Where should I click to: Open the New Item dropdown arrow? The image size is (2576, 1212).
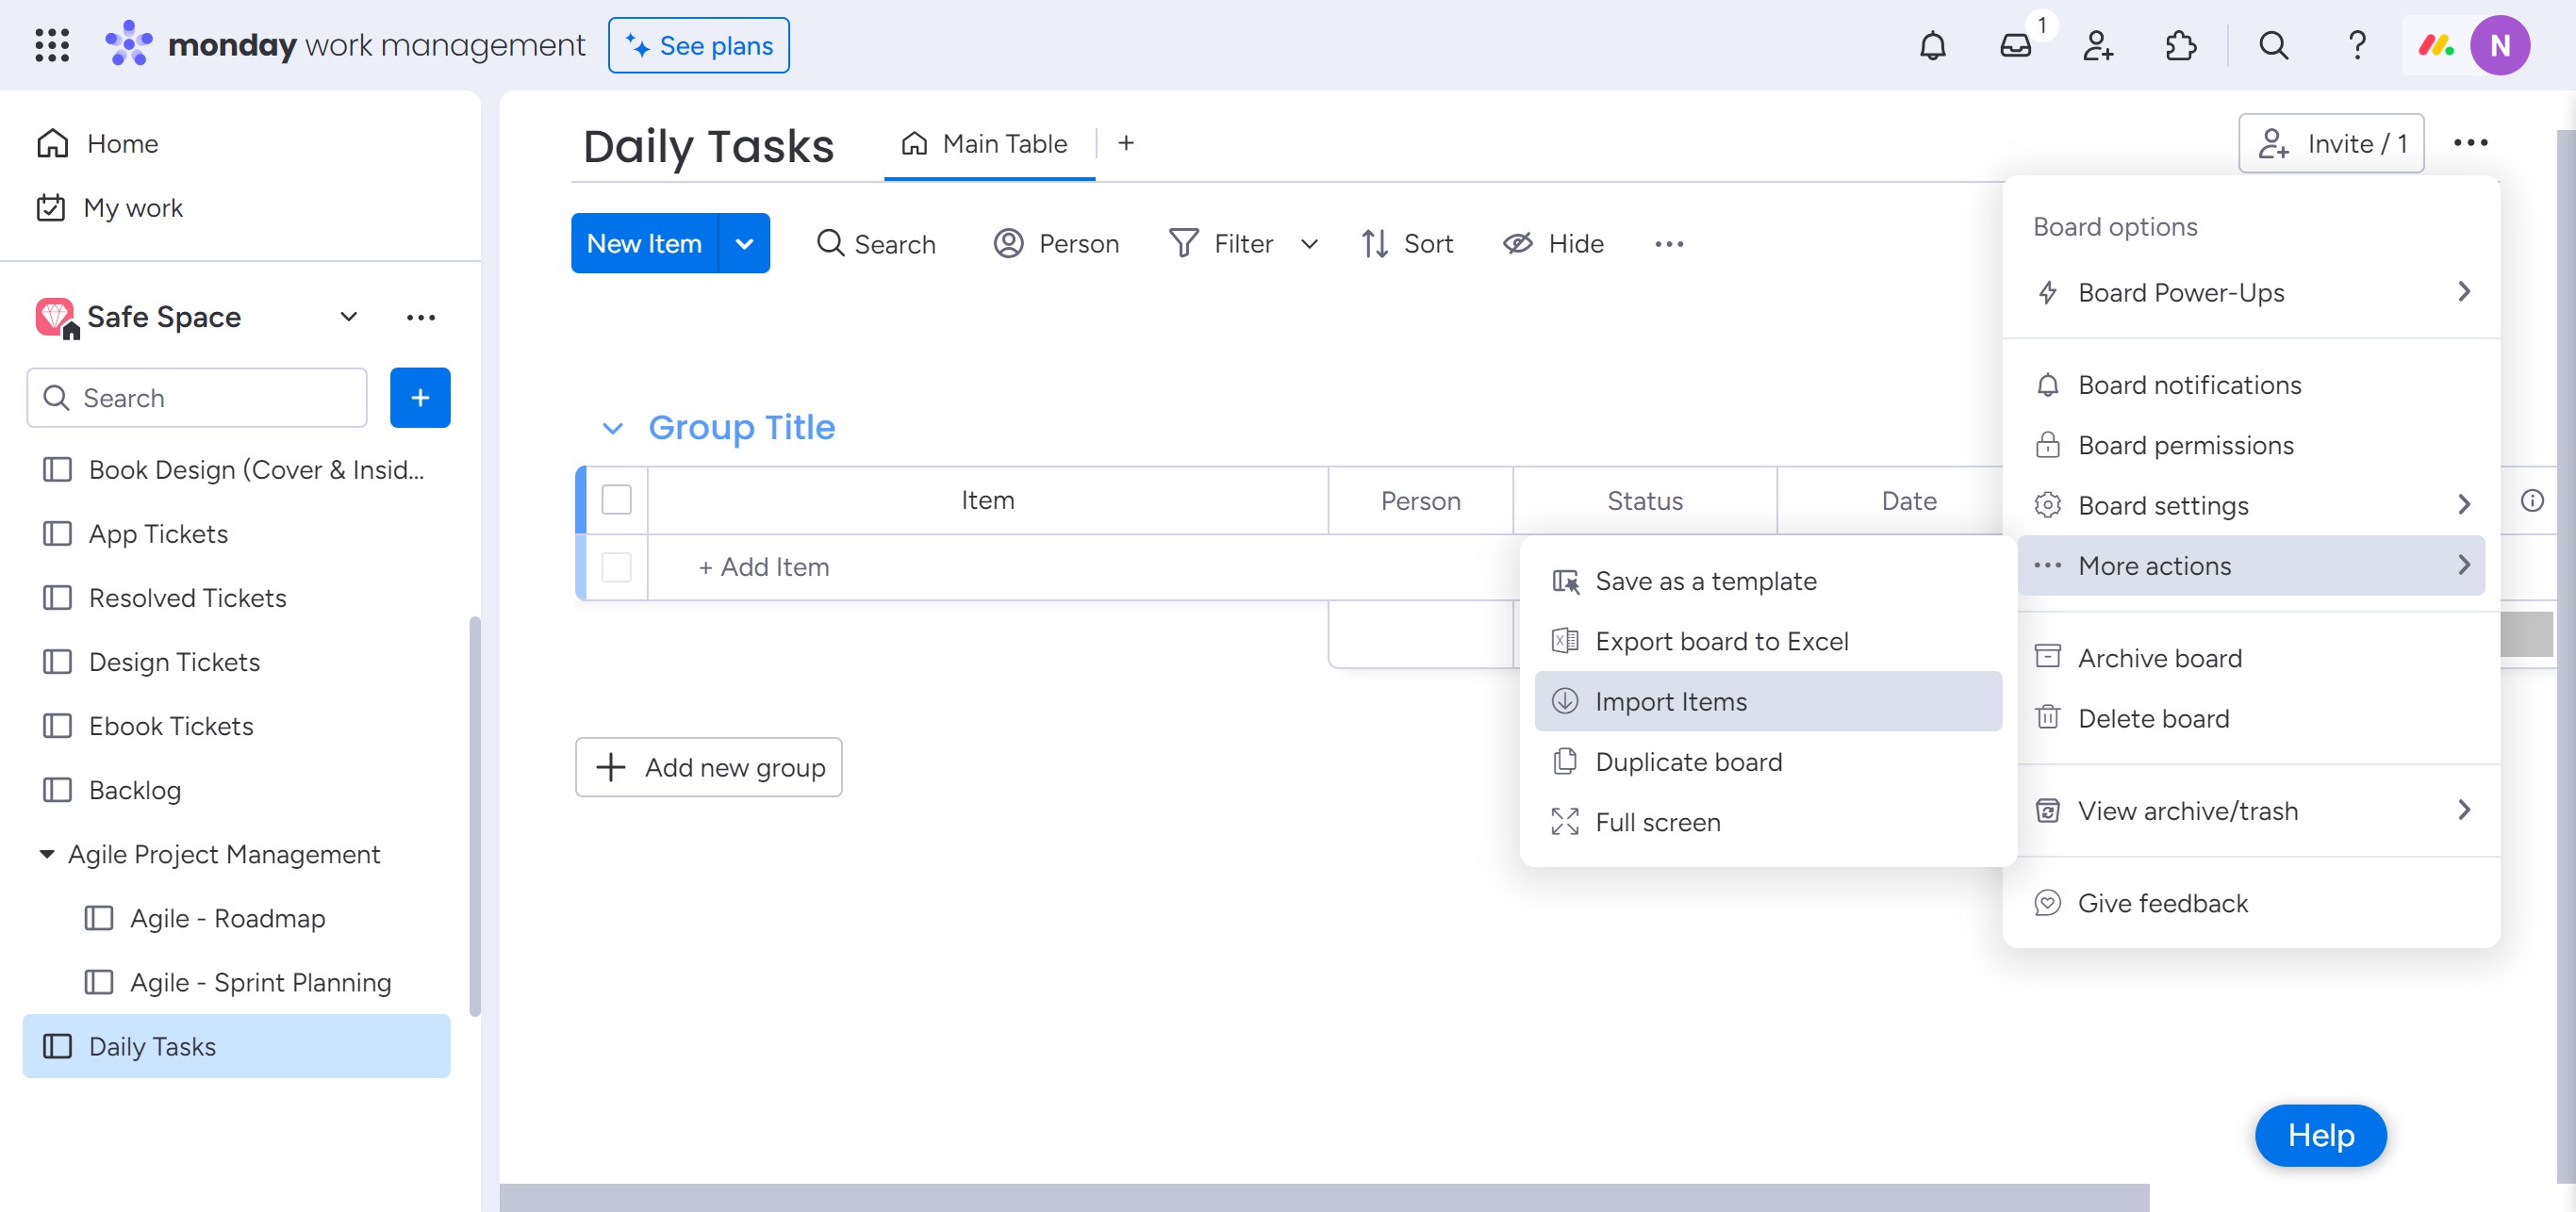(x=744, y=244)
